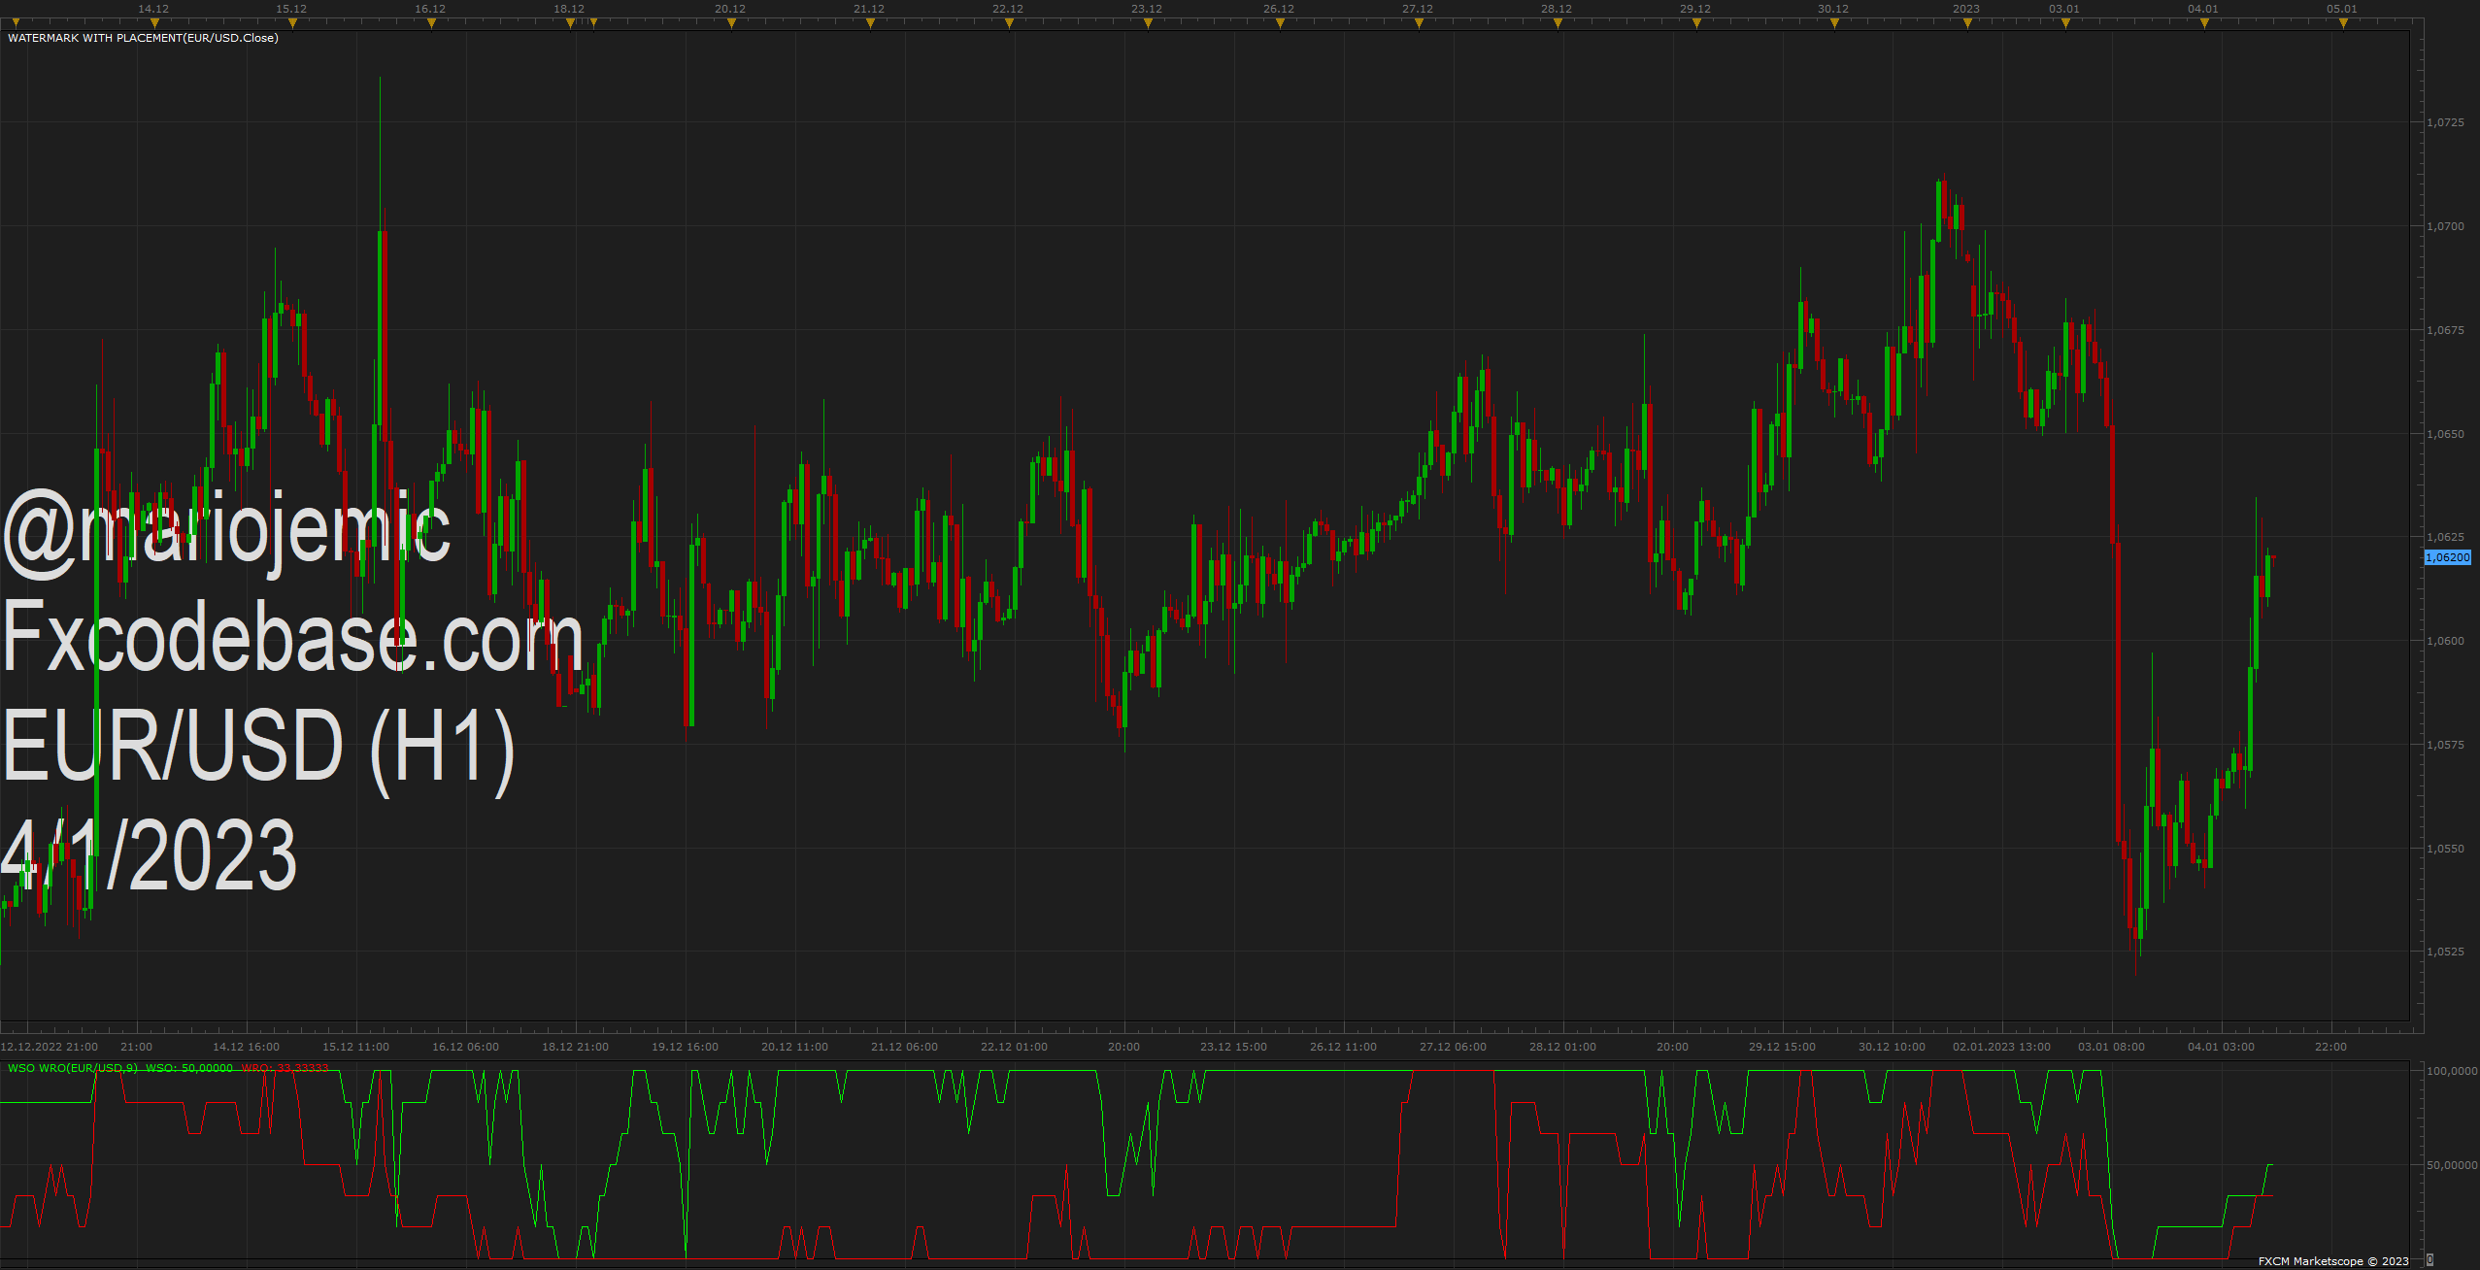Click the 15.12 11:00 time axis label
The image size is (2480, 1270).
point(355,1047)
